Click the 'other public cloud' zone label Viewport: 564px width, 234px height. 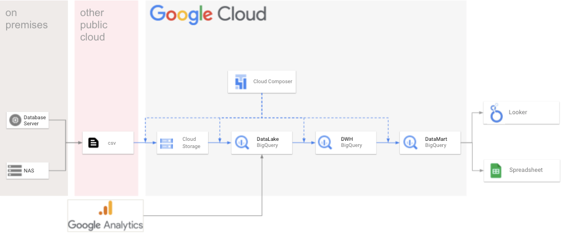94,25
